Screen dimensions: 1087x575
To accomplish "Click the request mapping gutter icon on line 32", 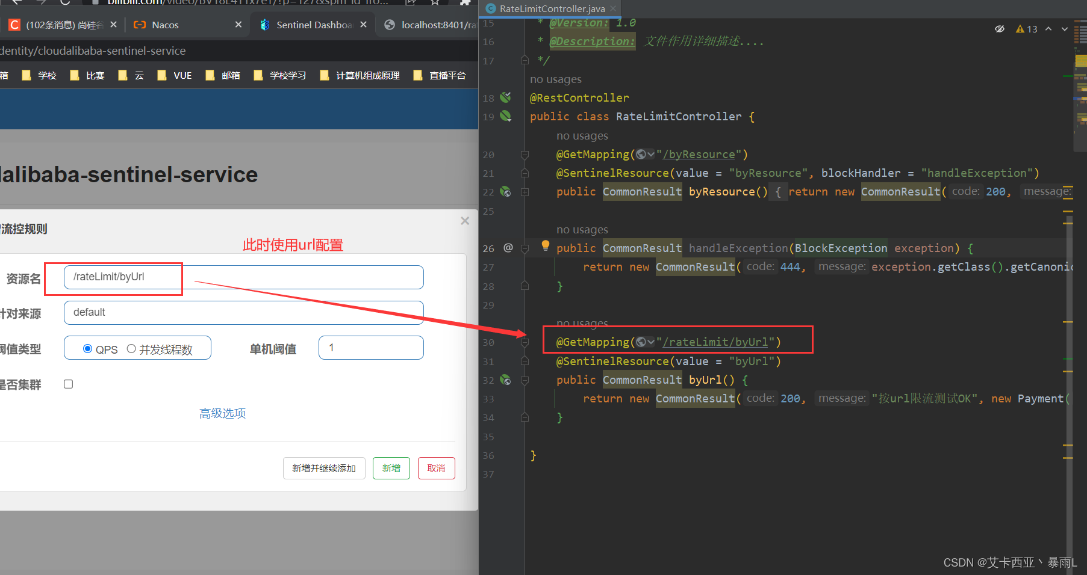I will coord(505,380).
